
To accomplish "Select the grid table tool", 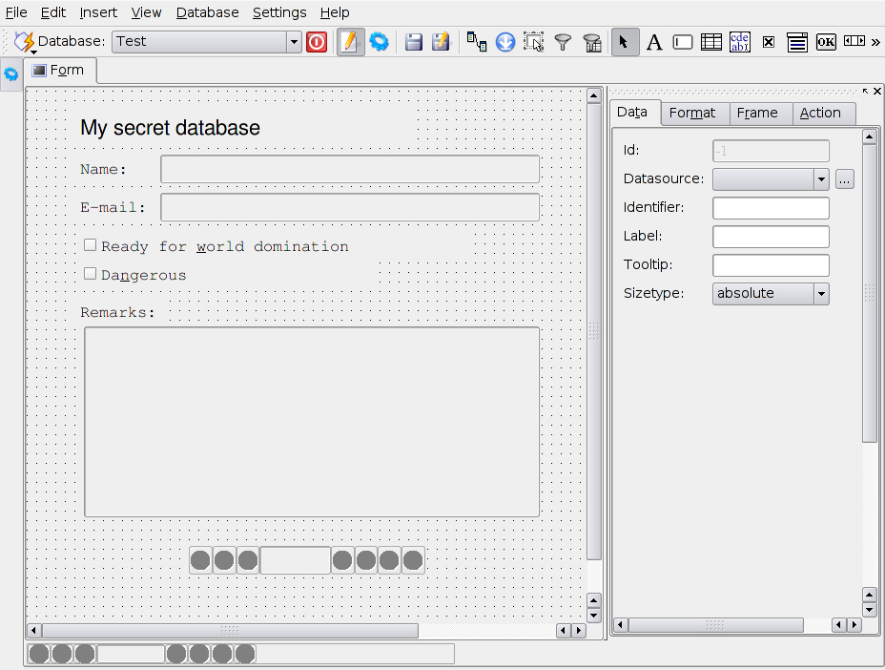I will point(710,42).
